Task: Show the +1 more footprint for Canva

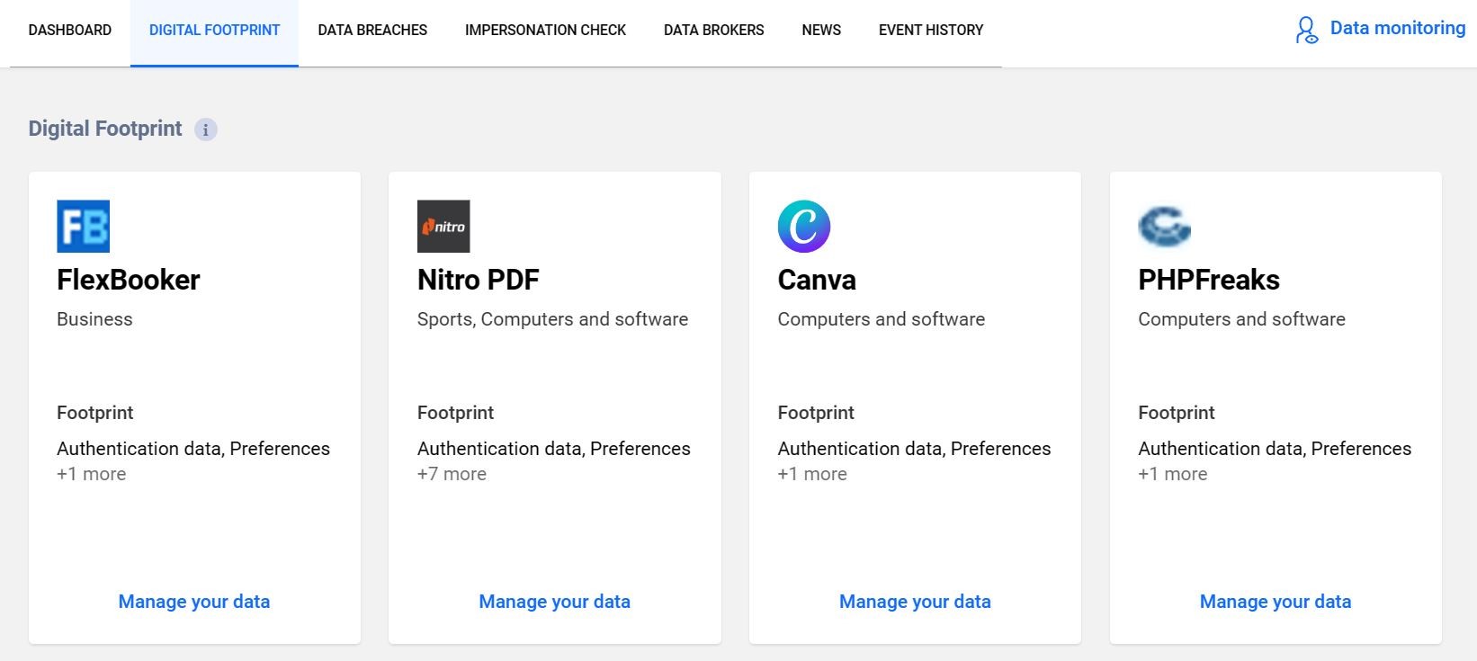Action: [812, 474]
